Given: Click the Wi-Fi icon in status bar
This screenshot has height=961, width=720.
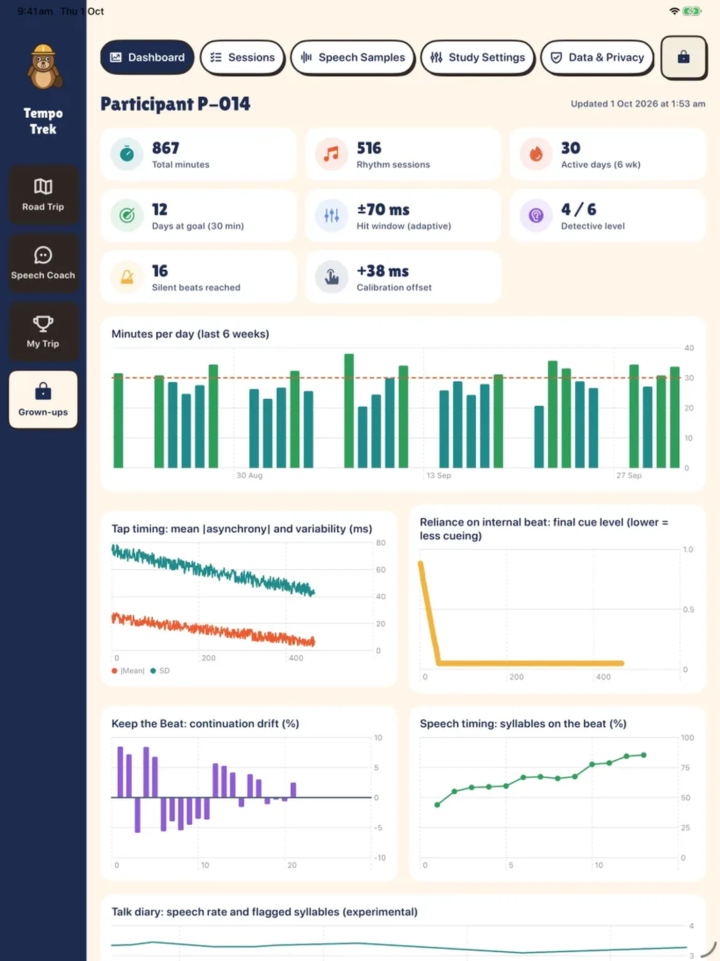Looking at the screenshot, I should pyautogui.click(x=674, y=11).
